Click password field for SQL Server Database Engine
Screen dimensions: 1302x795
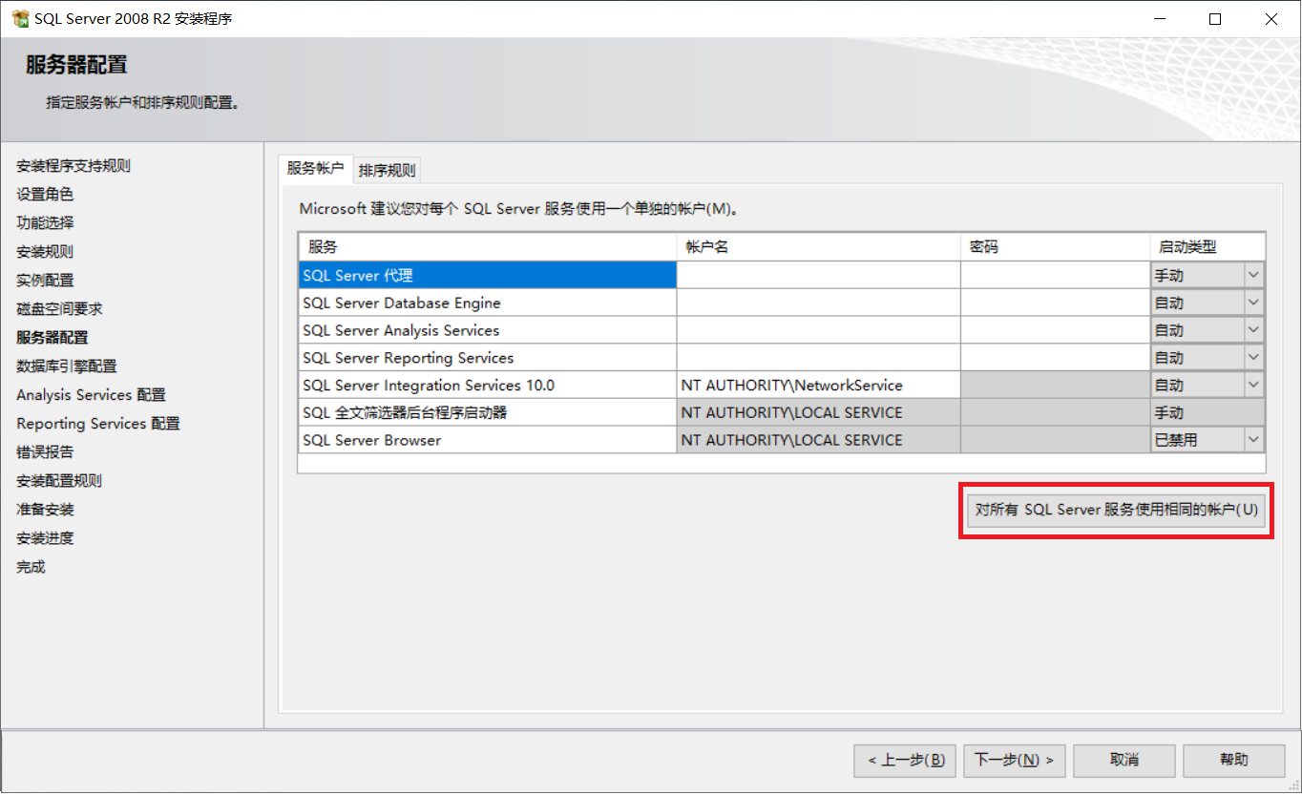(x=1055, y=303)
